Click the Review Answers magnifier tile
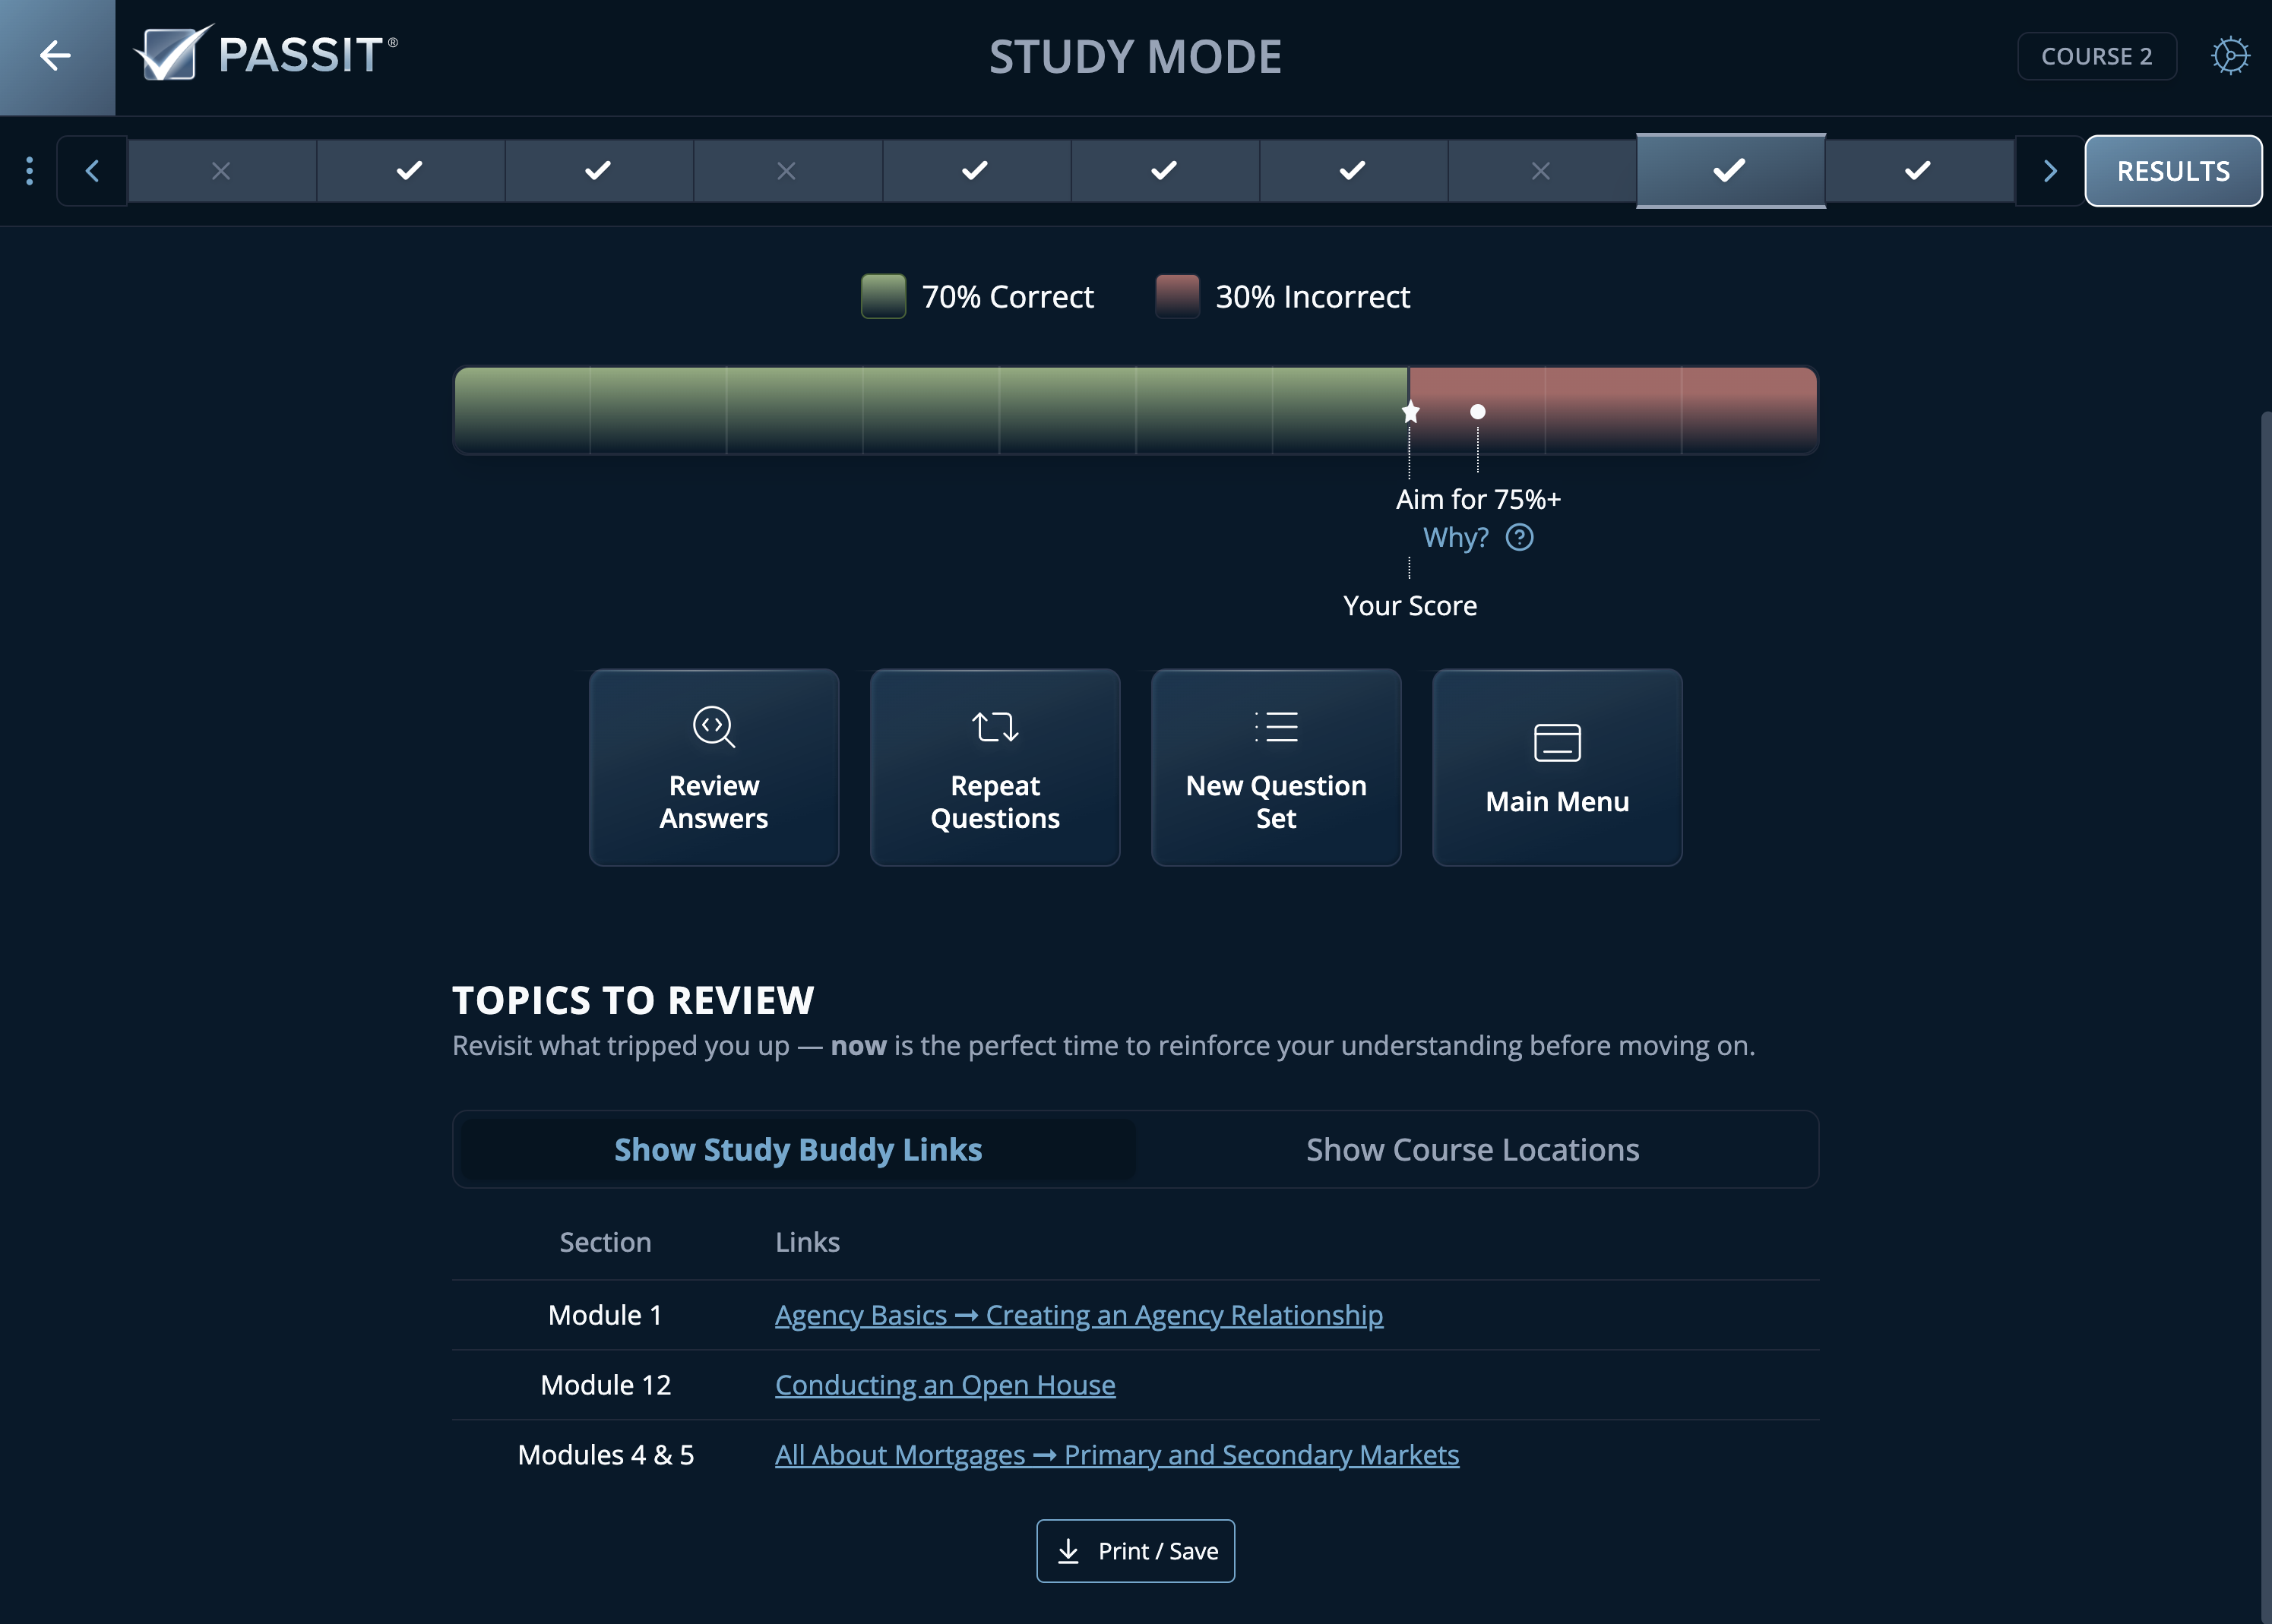Image resolution: width=2272 pixels, height=1624 pixels. [x=714, y=767]
